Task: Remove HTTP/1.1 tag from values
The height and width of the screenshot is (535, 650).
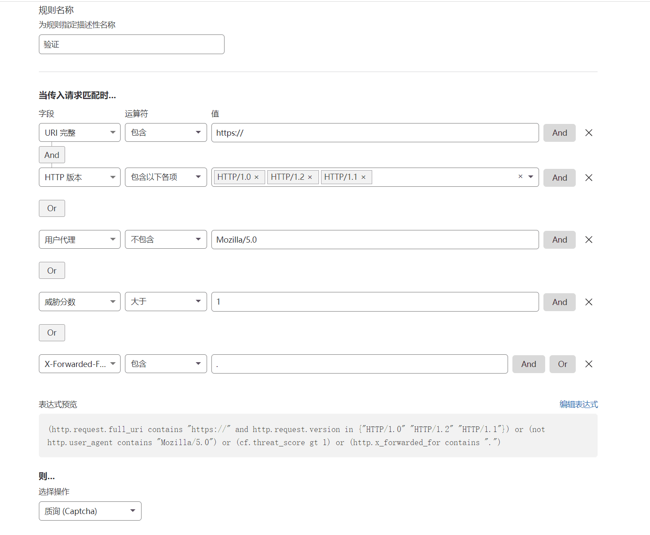Action: (x=363, y=177)
